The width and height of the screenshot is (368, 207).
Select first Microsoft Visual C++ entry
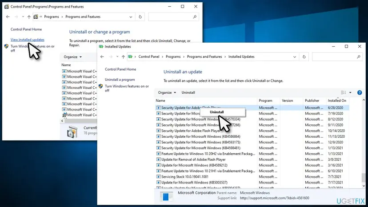click(x=79, y=71)
